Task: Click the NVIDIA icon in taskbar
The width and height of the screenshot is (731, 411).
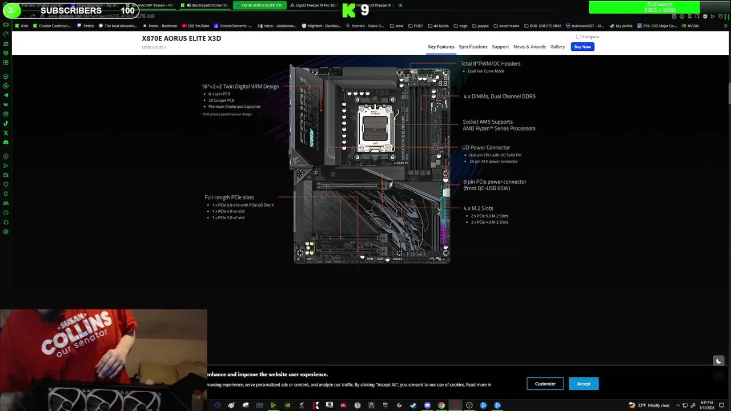Action: 287,405
